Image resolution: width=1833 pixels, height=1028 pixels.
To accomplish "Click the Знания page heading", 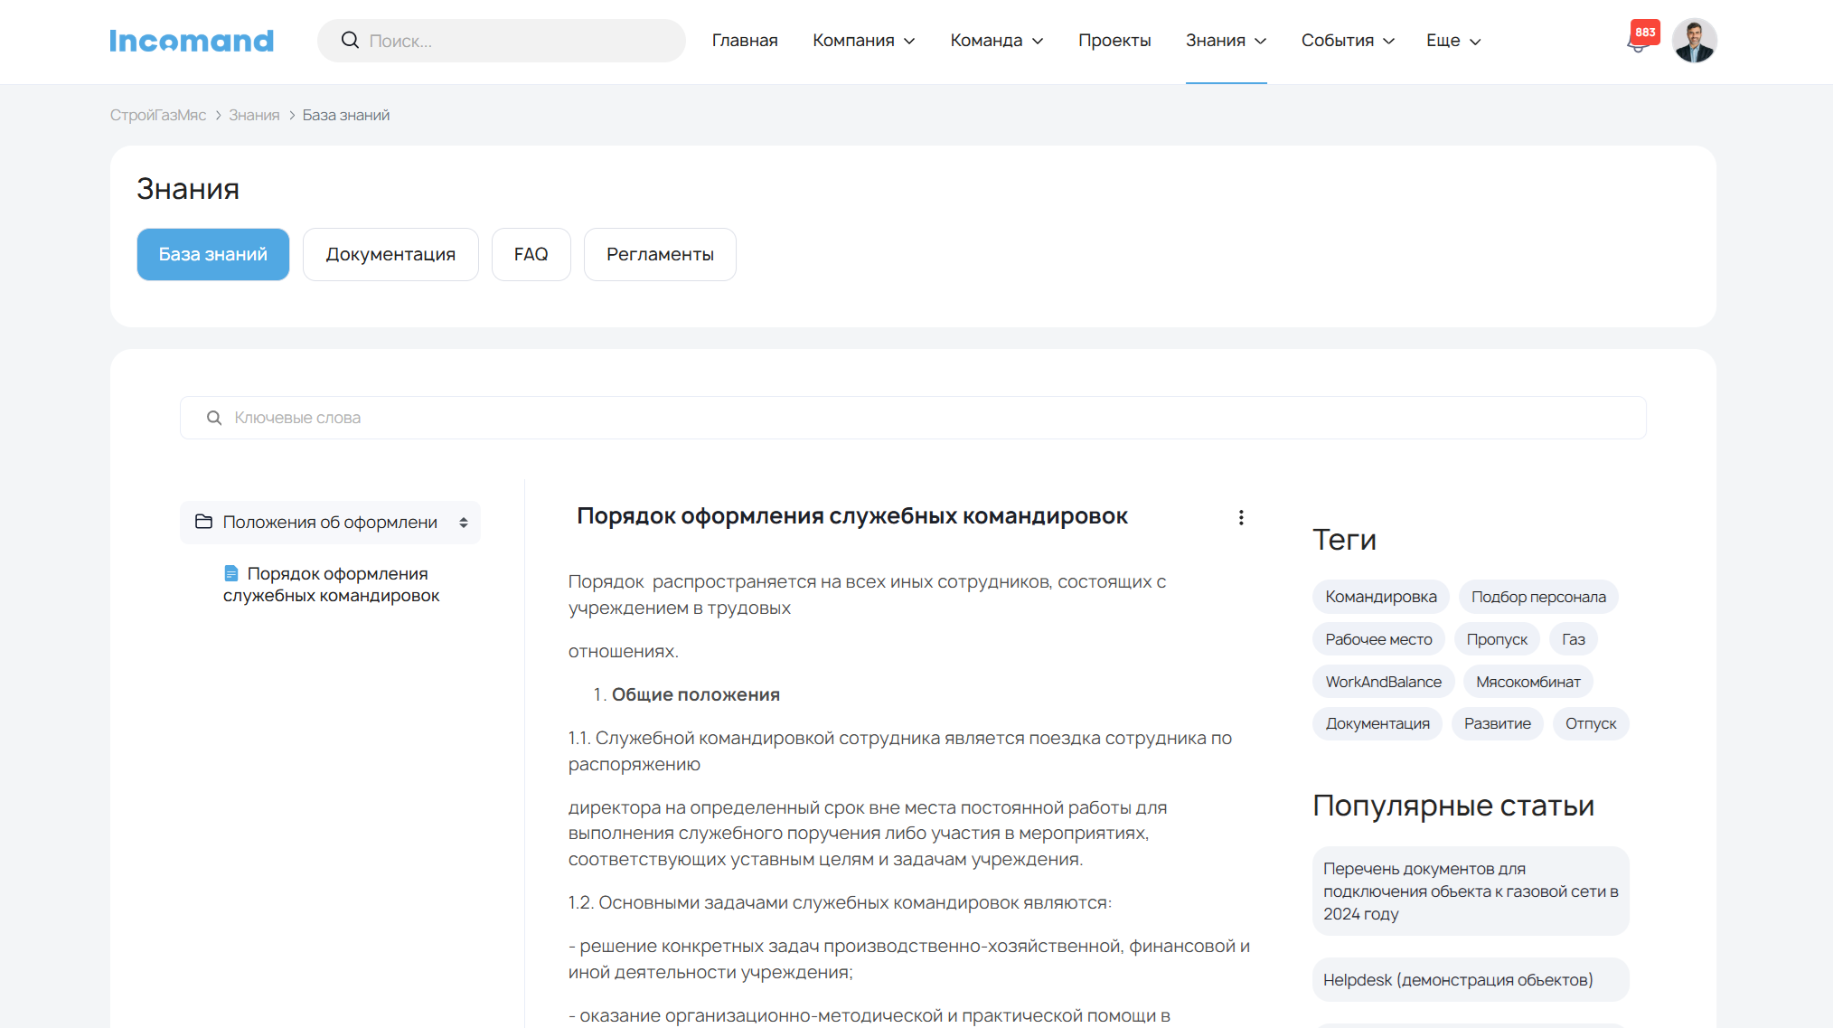I will tap(188, 189).
